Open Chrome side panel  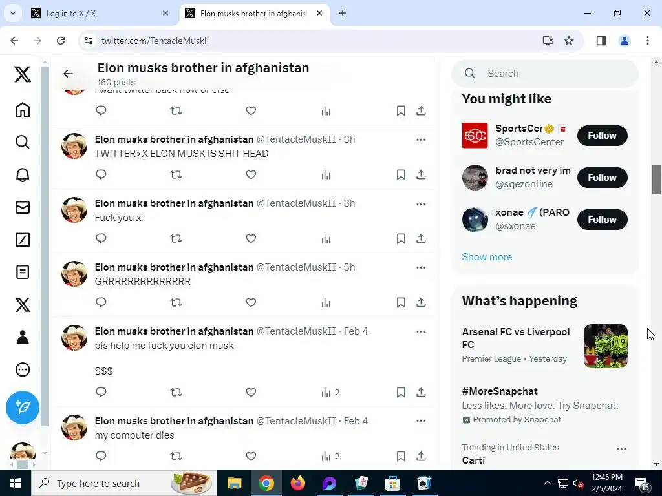tap(601, 41)
